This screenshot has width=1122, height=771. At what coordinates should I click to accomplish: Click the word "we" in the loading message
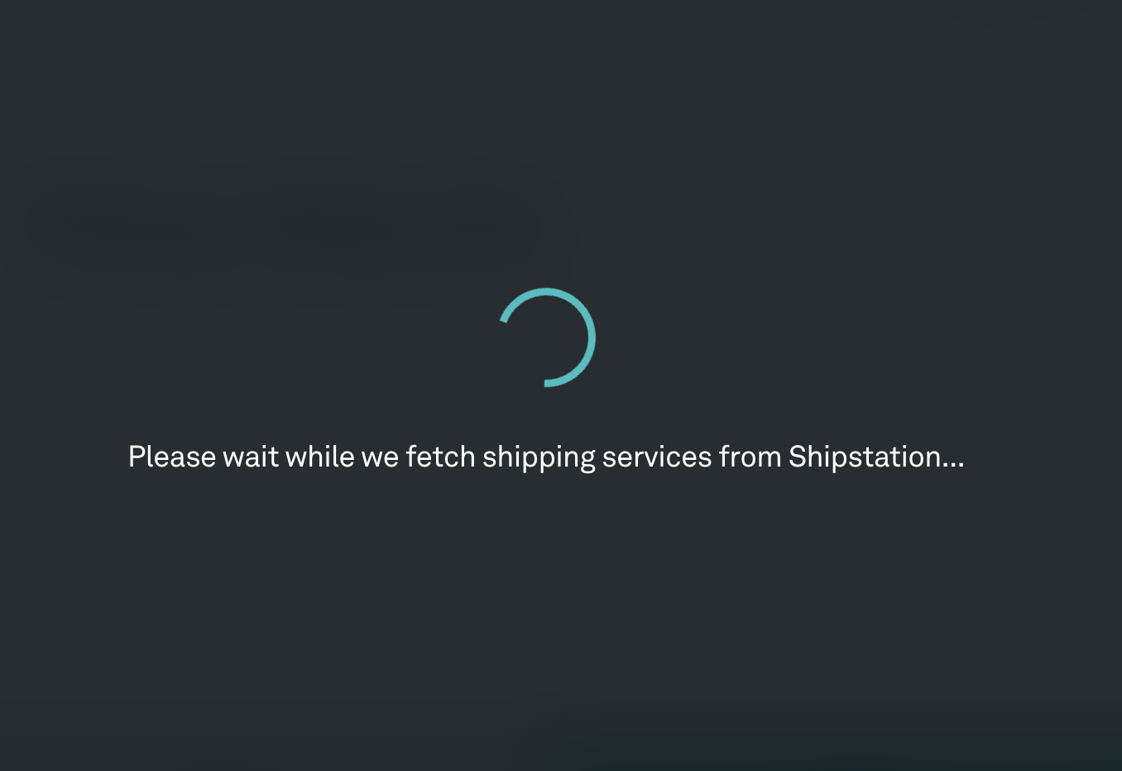tap(380, 457)
